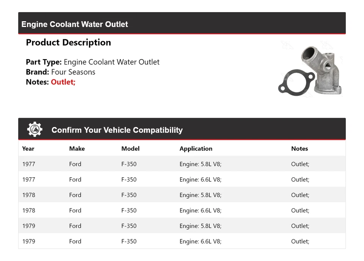Select the 1979 F-350 6.6L V8 row
The height and width of the screenshot is (261, 364).
[182, 241]
